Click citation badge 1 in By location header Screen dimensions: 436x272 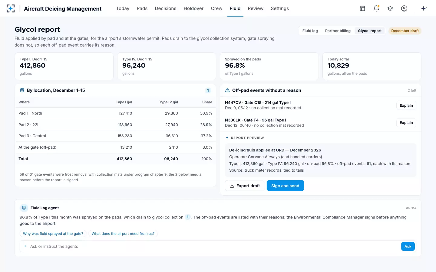click(x=208, y=90)
